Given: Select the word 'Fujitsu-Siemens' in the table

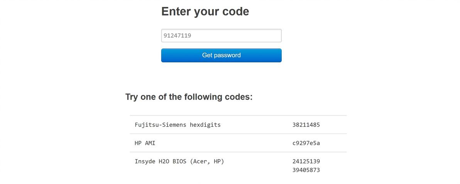Looking at the screenshot, I should (160, 125).
